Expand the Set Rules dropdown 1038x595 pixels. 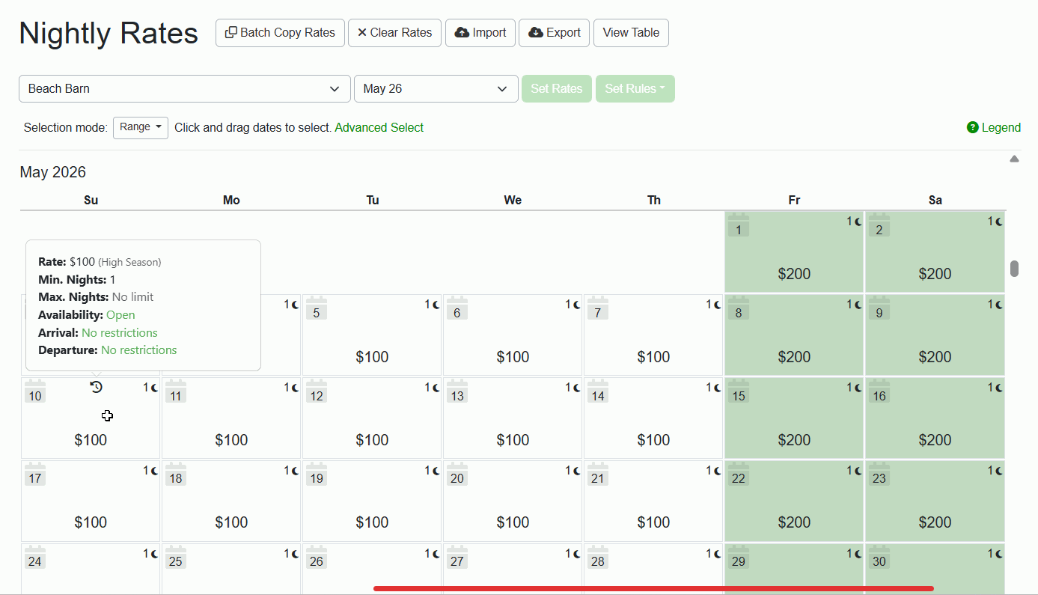(635, 88)
